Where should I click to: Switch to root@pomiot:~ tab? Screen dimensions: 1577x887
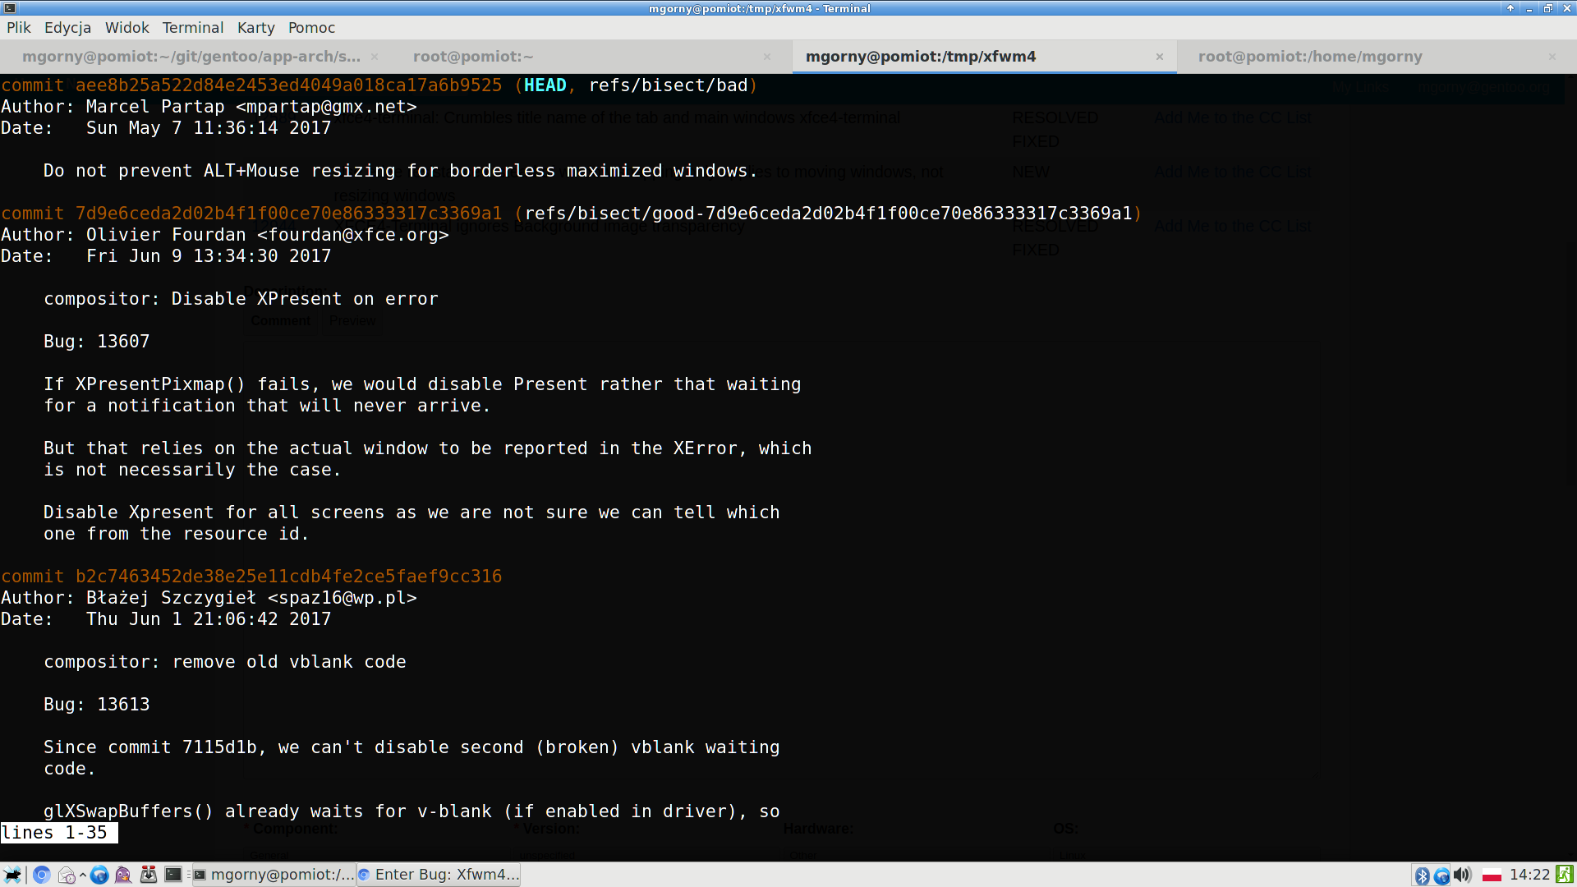[473, 57]
